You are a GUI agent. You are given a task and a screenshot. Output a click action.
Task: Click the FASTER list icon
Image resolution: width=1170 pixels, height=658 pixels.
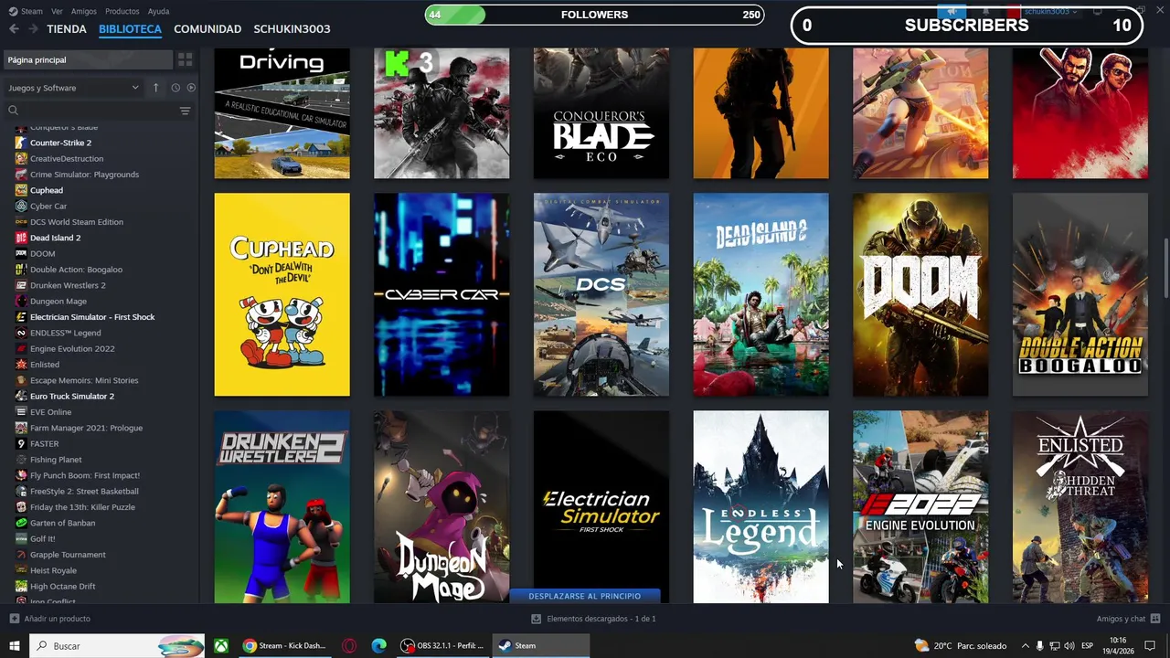click(21, 443)
